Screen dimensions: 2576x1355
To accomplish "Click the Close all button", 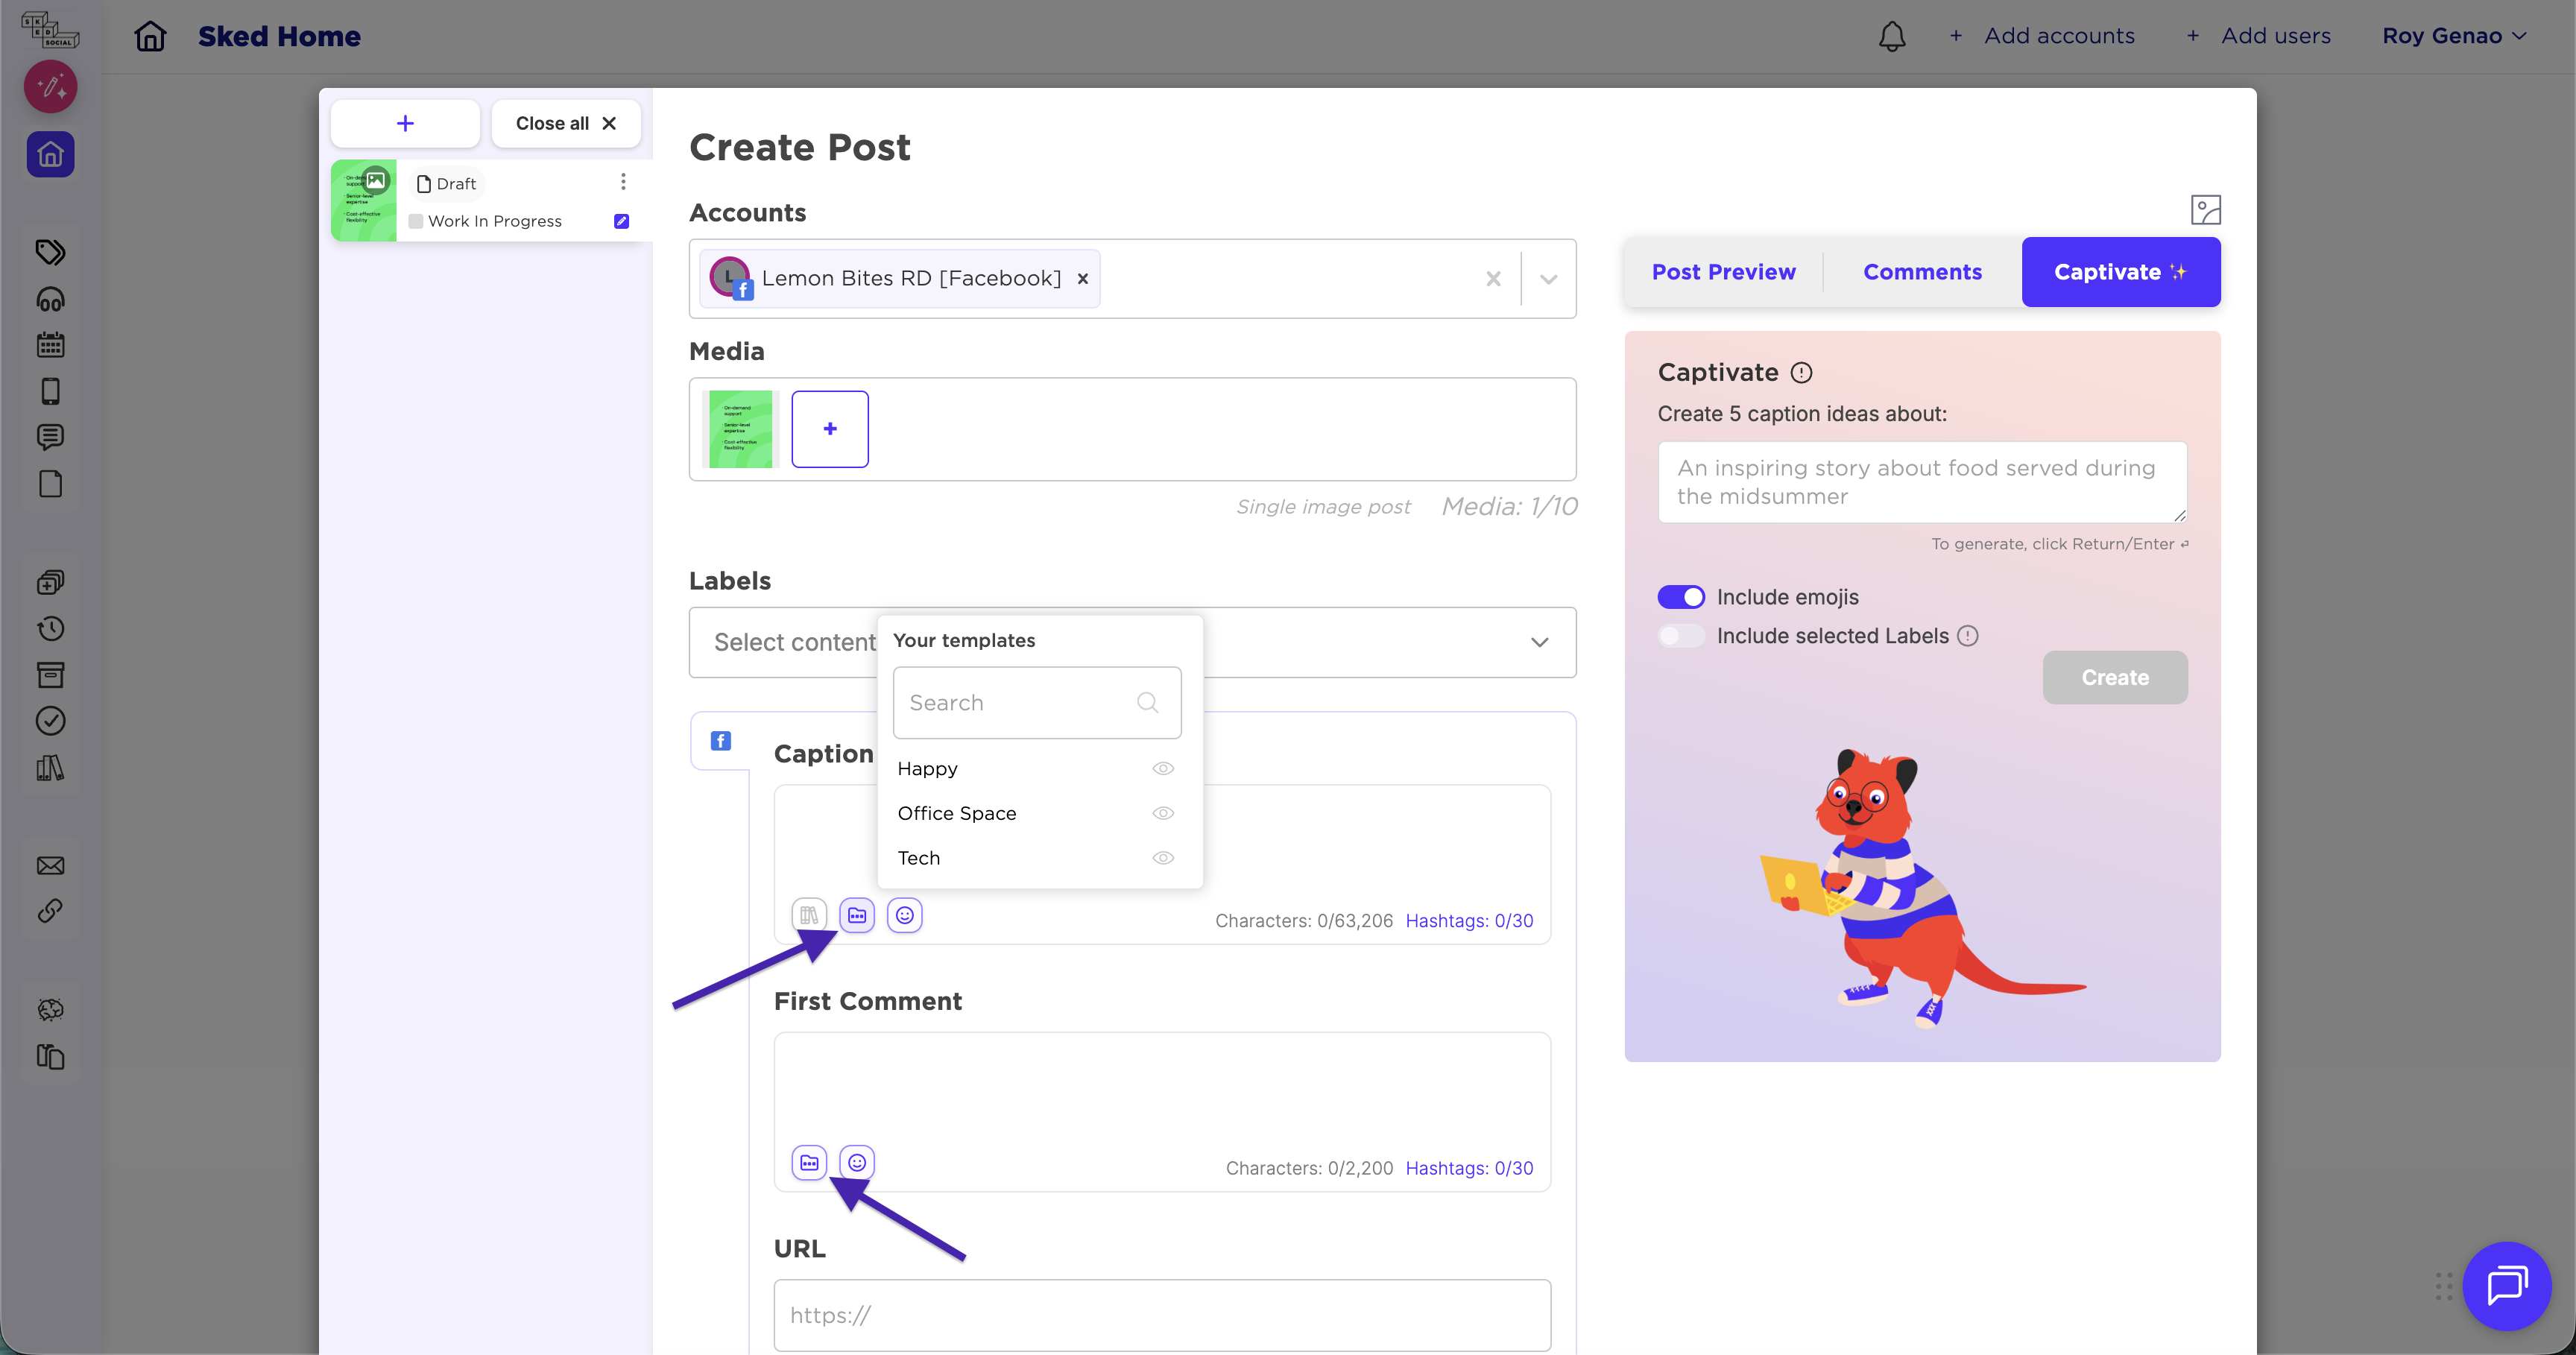I will (565, 123).
